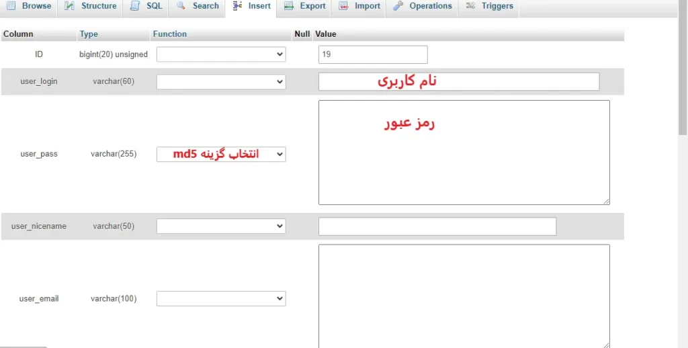Viewport: 688px width, 348px height.
Task: Click the Triggers tab label
Action: pos(497,6)
